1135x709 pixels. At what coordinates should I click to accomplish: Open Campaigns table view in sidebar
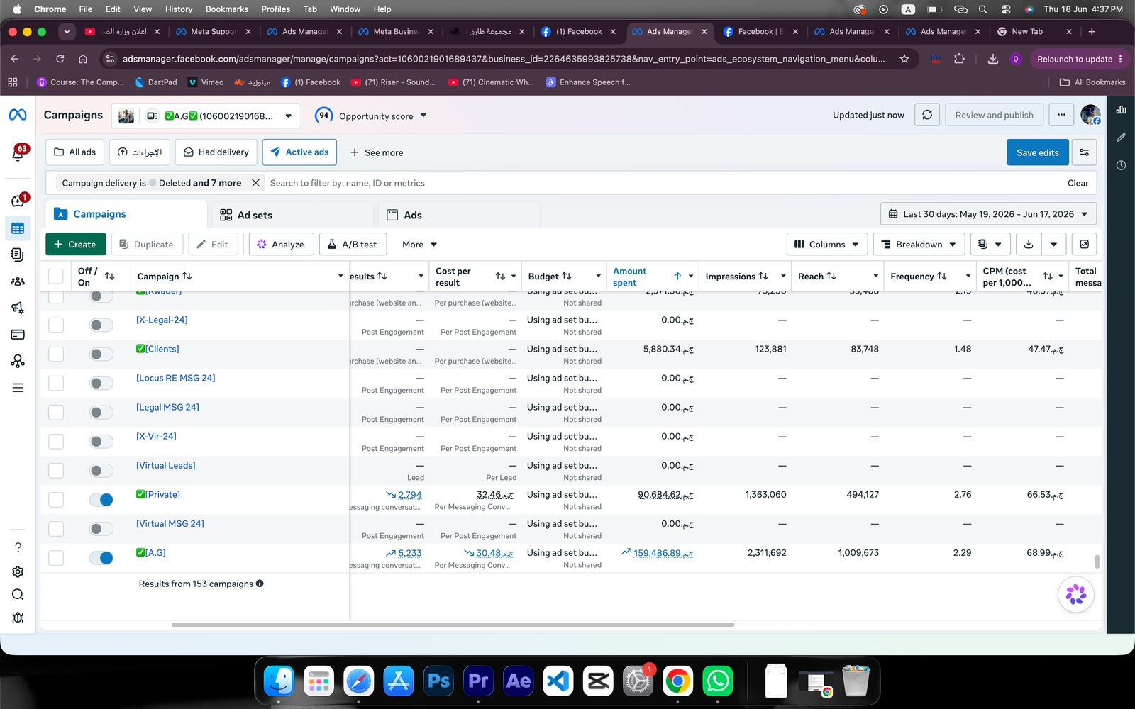pyautogui.click(x=18, y=228)
